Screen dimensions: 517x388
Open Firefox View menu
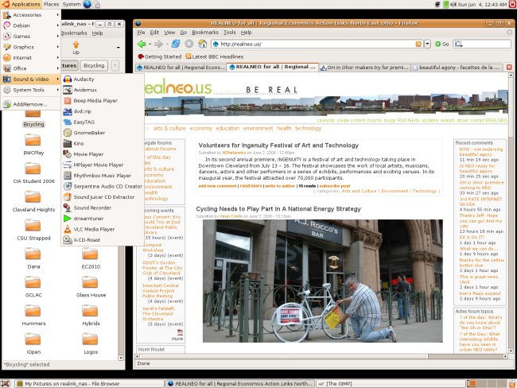[169, 33]
